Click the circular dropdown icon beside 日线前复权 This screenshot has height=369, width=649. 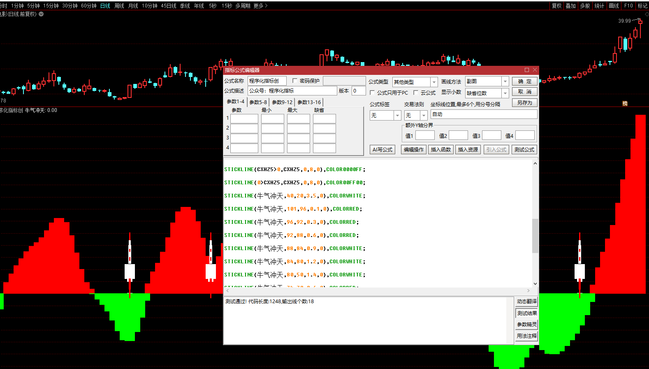click(x=41, y=14)
